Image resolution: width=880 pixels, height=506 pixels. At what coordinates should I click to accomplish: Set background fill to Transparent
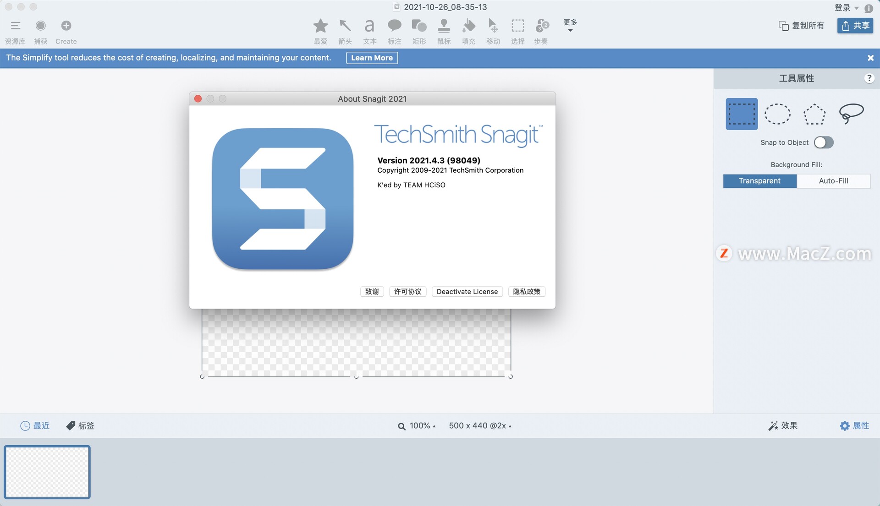[x=759, y=181]
